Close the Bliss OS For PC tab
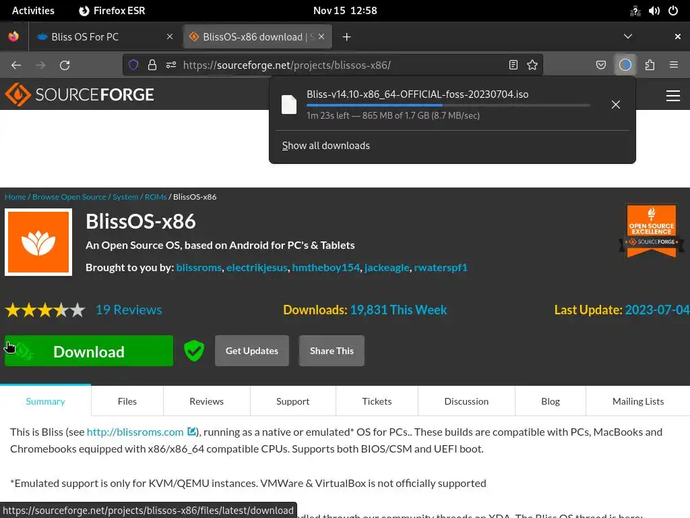690x518 pixels. [170, 36]
